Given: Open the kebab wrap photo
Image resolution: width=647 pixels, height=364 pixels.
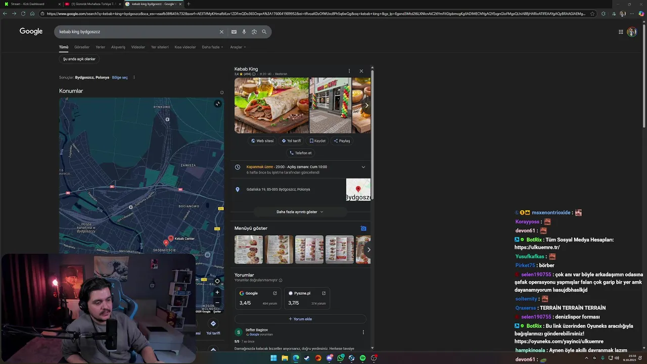Looking at the screenshot, I should (271, 105).
